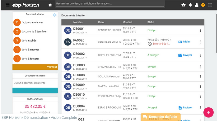
Task: Open the applications grid icon
Action: coord(210,5)
